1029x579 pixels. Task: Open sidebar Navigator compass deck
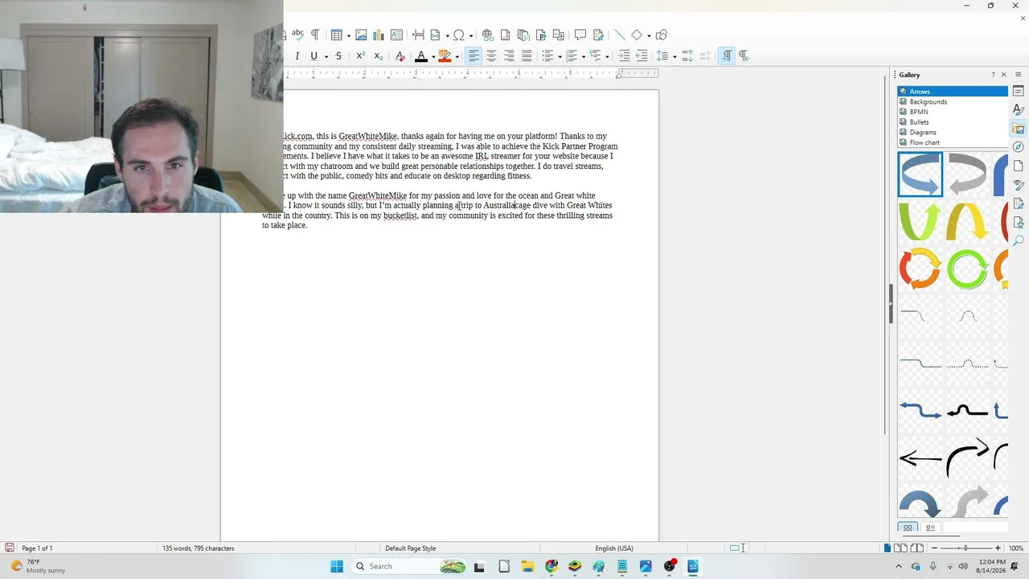[1019, 147]
